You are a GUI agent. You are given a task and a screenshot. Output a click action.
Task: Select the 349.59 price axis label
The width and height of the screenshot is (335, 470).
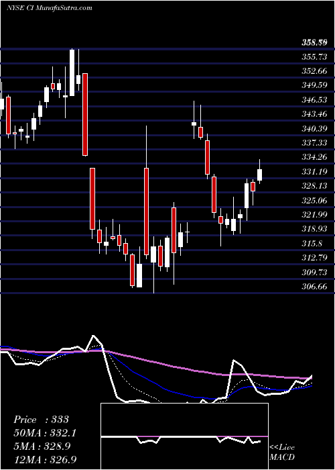(314, 85)
